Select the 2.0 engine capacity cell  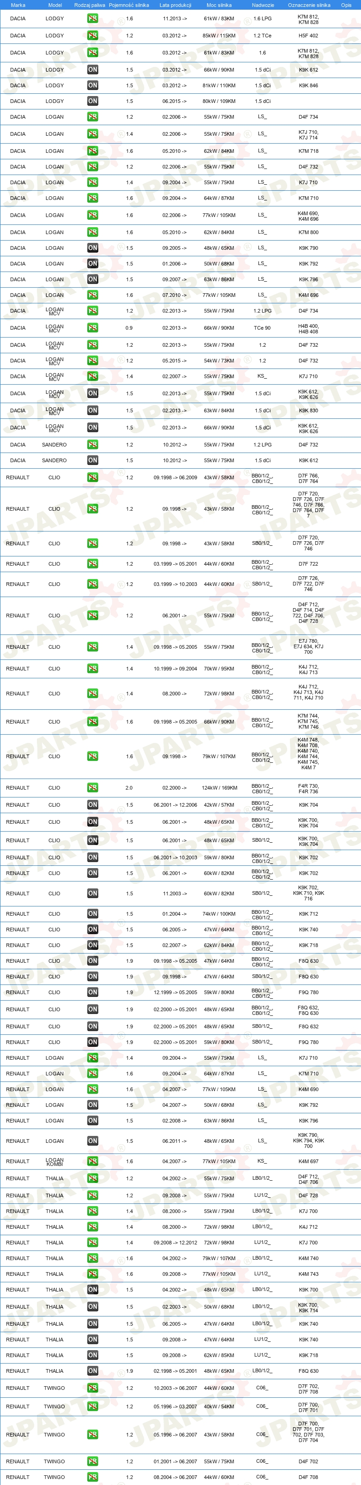click(x=129, y=787)
